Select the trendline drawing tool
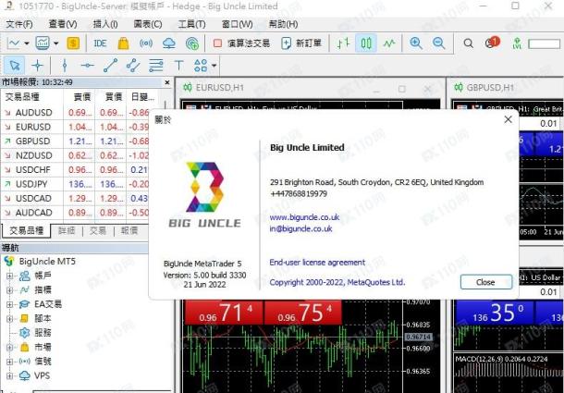The width and height of the screenshot is (564, 393). pos(110,66)
